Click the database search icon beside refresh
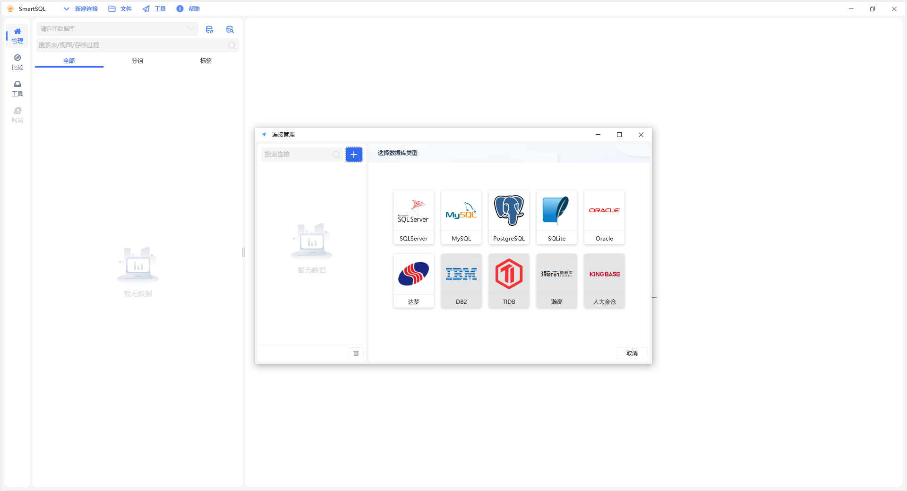Viewport: 907px width, 491px height. 230,29
